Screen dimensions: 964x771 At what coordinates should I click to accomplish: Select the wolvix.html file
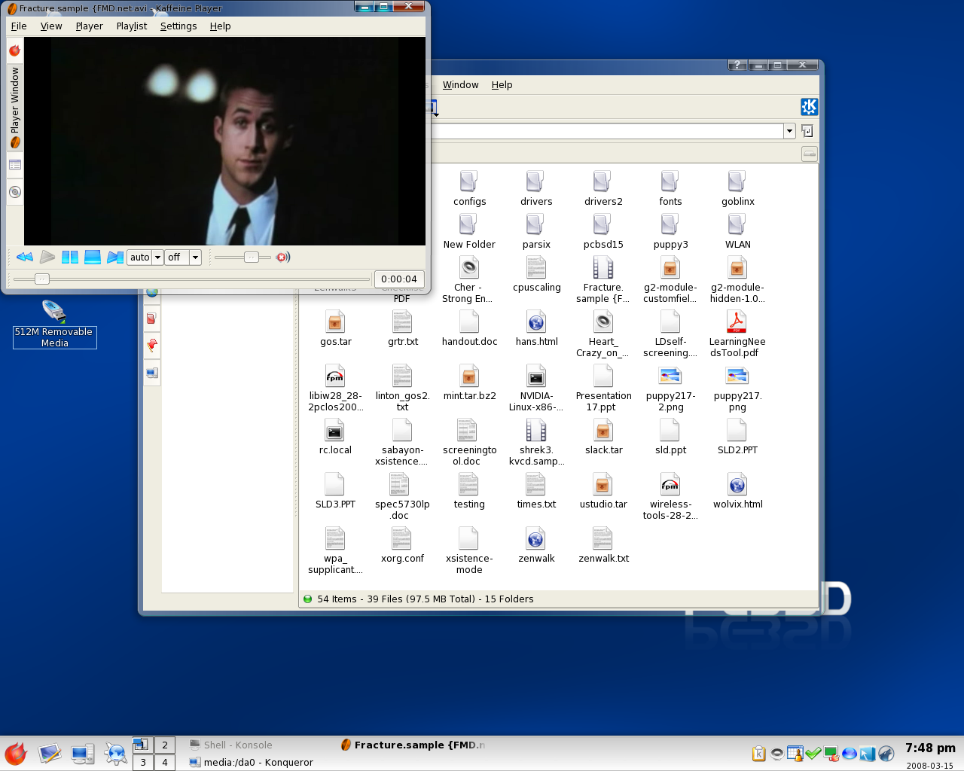click(x=737, y=491)
